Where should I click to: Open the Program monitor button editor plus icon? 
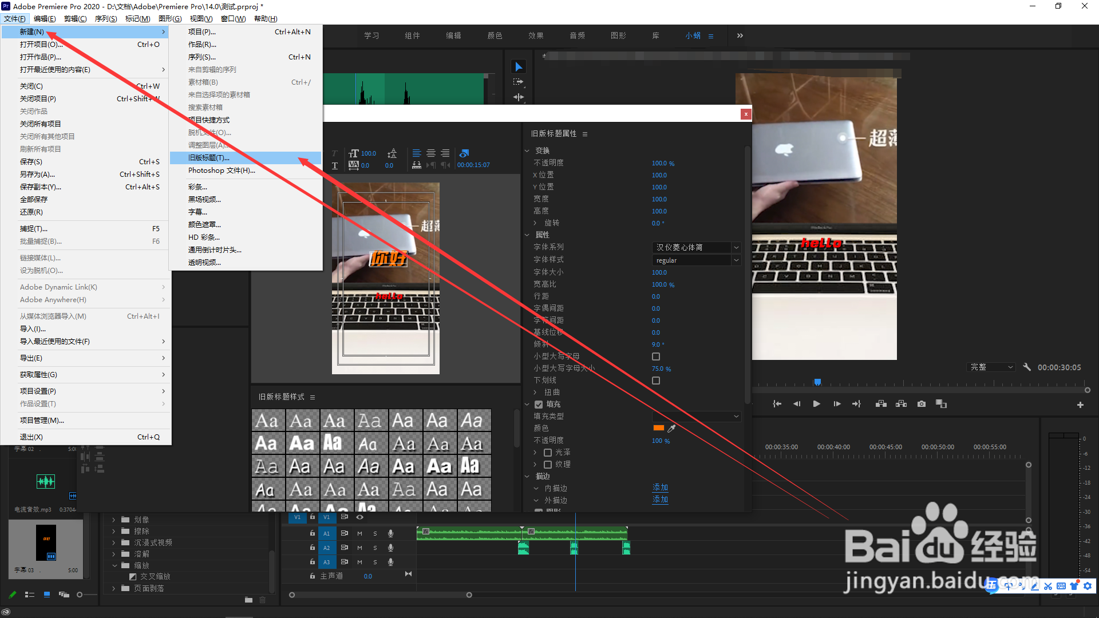[x=1080, y=405]
